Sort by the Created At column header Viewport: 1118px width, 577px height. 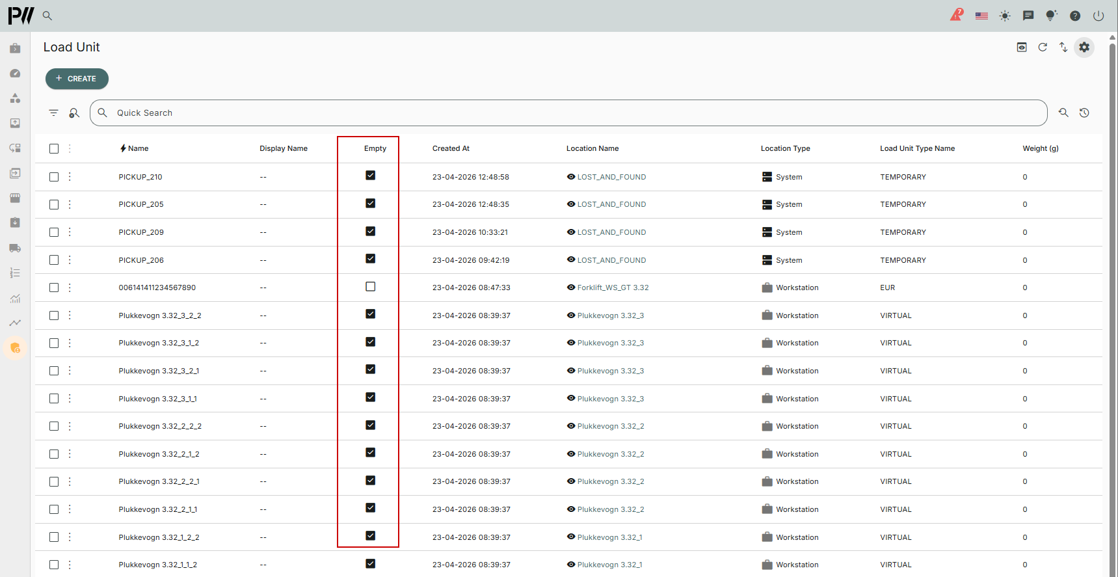point(451,148)
